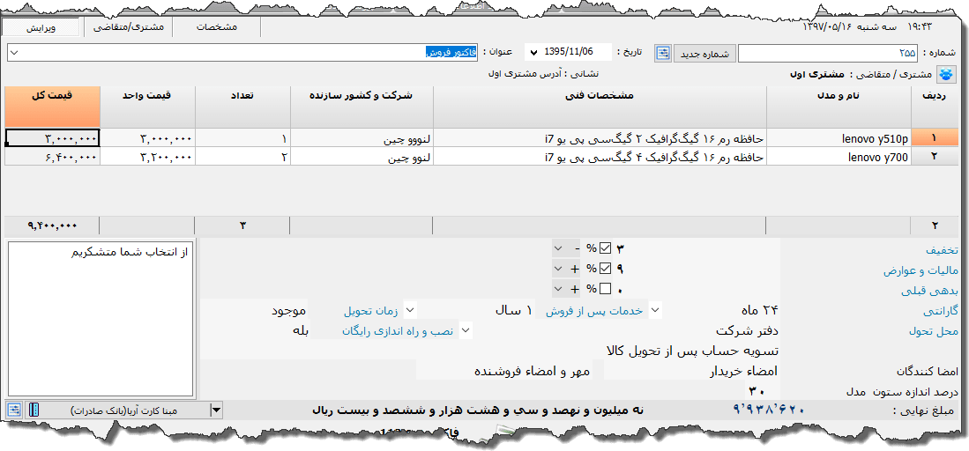Click the مالیات و عوارض link label
969x451 pixels.
(921, 270)
